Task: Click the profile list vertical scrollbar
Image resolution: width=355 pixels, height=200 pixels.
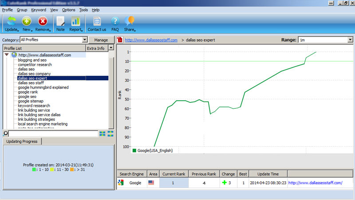Action: coord(111,93)
